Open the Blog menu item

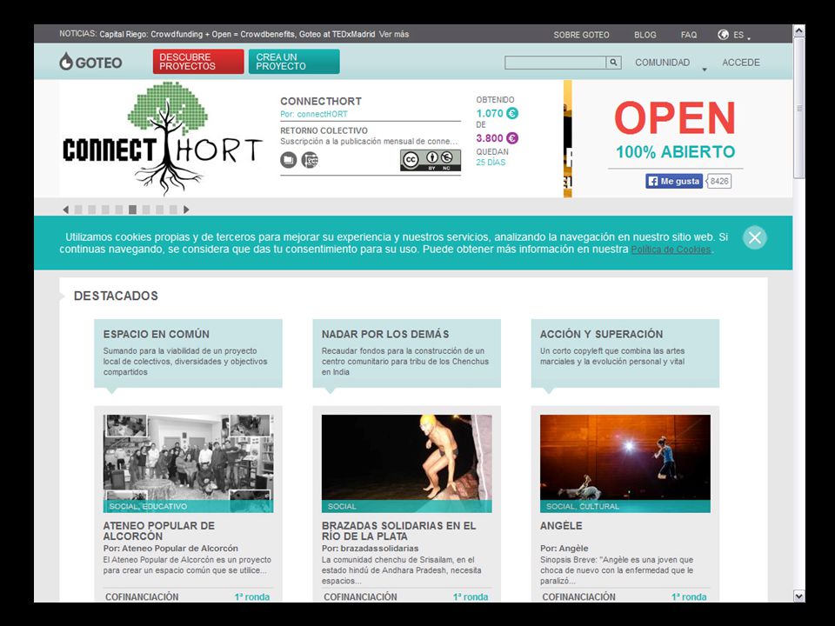[x=645, y=35]
